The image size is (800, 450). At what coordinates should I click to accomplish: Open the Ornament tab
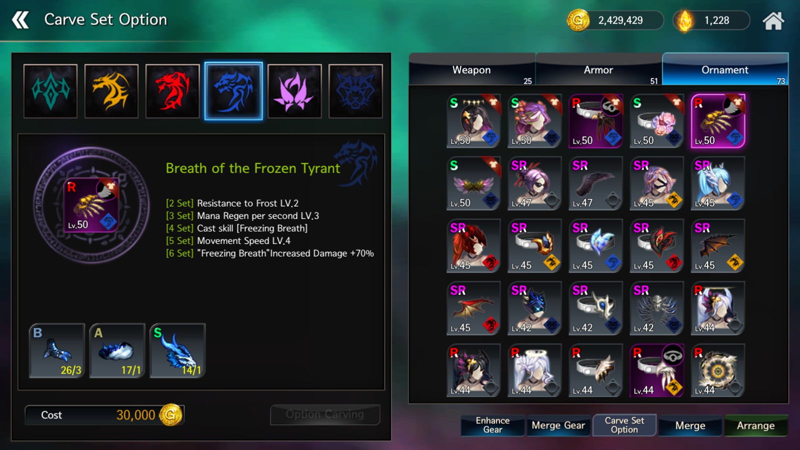pos(725,70)
